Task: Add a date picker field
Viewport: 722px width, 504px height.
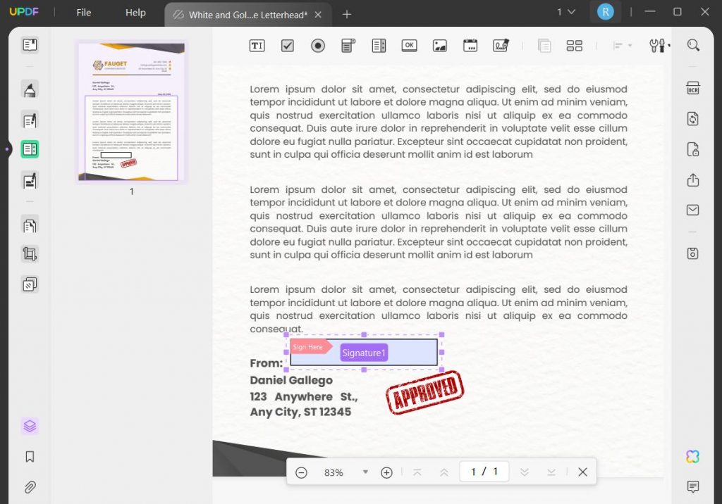Action: click(470, 45)
